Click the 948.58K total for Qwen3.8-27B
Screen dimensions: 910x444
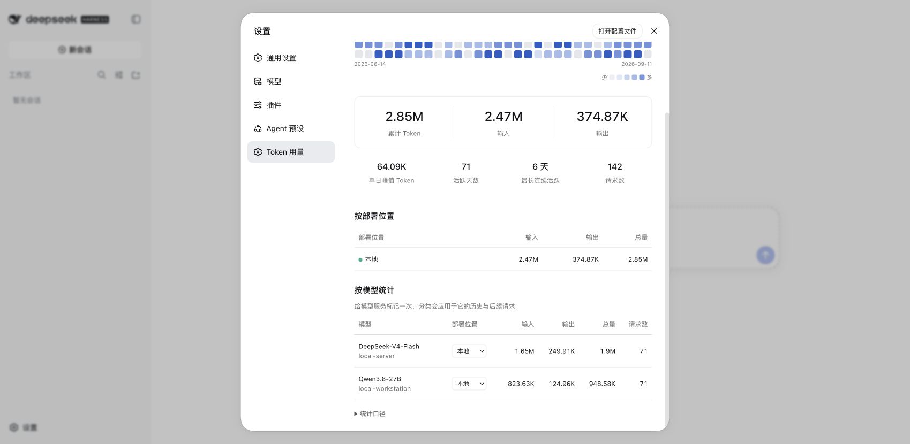coord(602,384)
